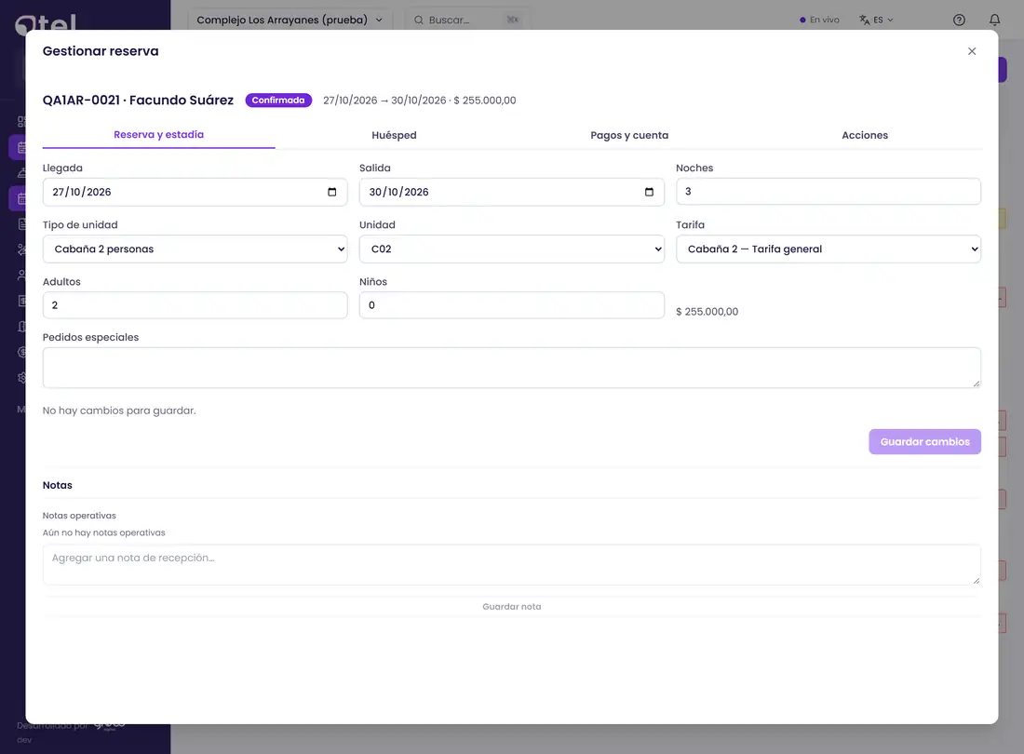Image resolution: width=1024 pixels, height=754 pixels.
Task: Focus the Llegada date field
Action: coord(195,192)
